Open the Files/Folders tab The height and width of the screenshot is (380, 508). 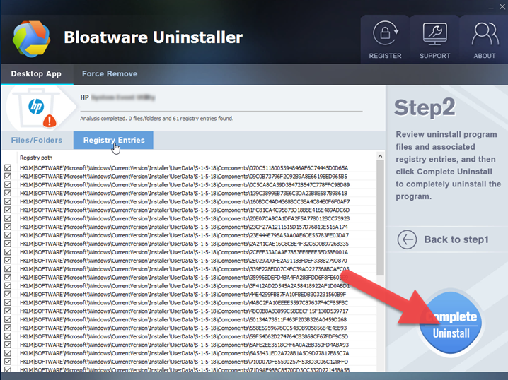tap(37, 140)
